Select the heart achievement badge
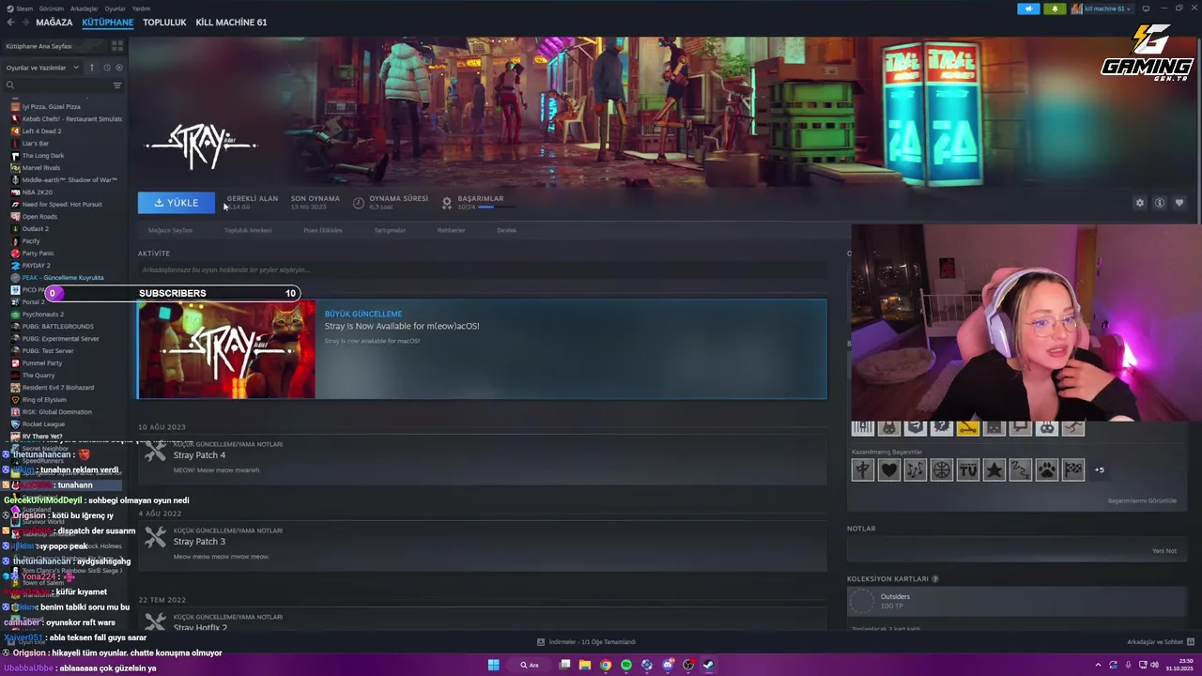 889,469
